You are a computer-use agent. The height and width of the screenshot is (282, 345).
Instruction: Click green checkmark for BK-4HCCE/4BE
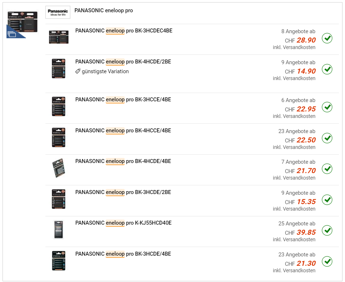pos(327,138)
